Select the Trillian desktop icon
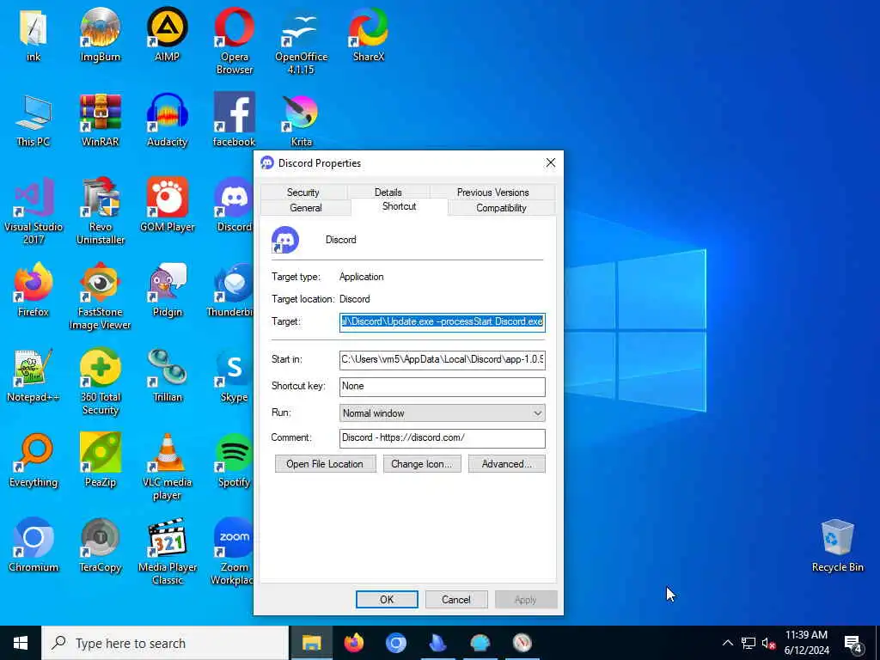 [x=167, y=375]
